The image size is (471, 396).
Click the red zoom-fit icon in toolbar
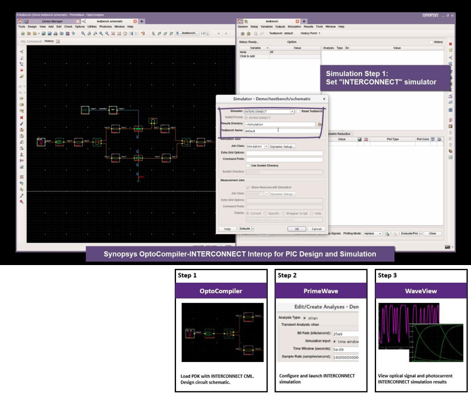(113, 33)
